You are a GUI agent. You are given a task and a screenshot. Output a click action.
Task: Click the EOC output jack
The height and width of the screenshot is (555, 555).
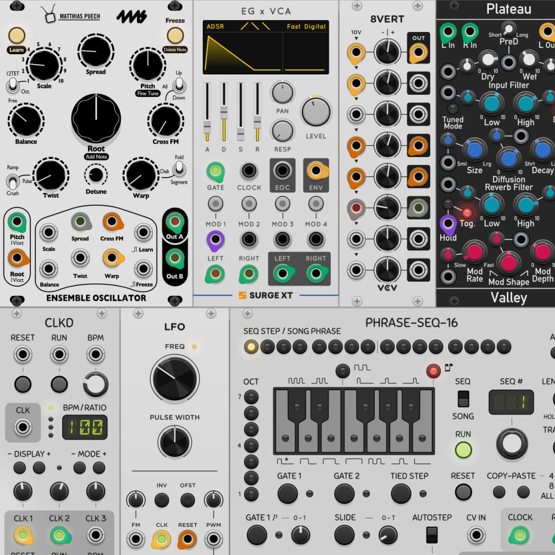(x=282, y=171)
